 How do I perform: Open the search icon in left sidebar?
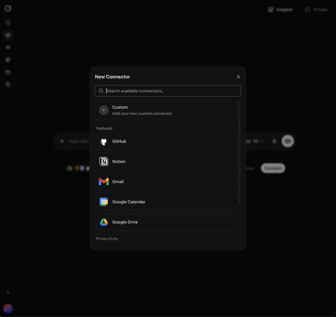click(x=8, y=23)
